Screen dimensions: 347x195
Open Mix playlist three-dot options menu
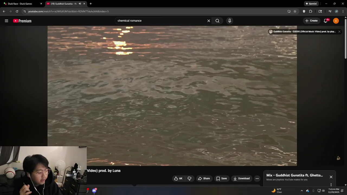coord(331,185)
